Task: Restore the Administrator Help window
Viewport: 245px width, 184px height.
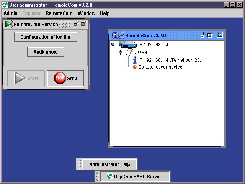Action: click(x=109, y=164)
